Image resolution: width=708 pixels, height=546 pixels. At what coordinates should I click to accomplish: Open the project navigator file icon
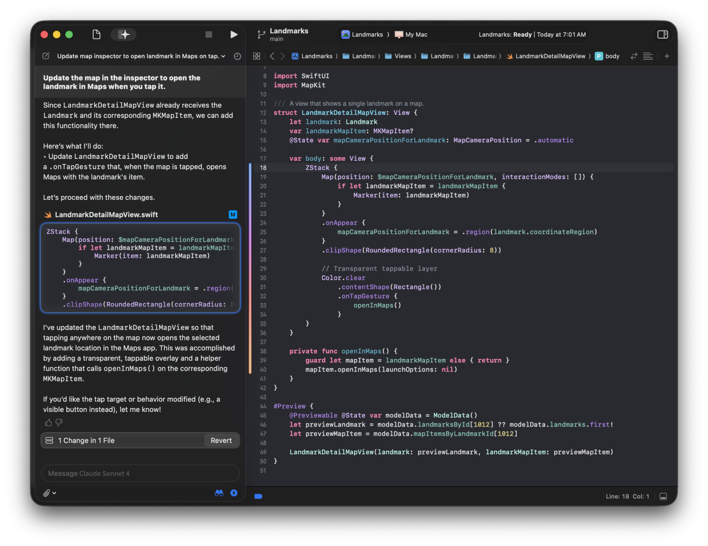[x=96, y=35]
